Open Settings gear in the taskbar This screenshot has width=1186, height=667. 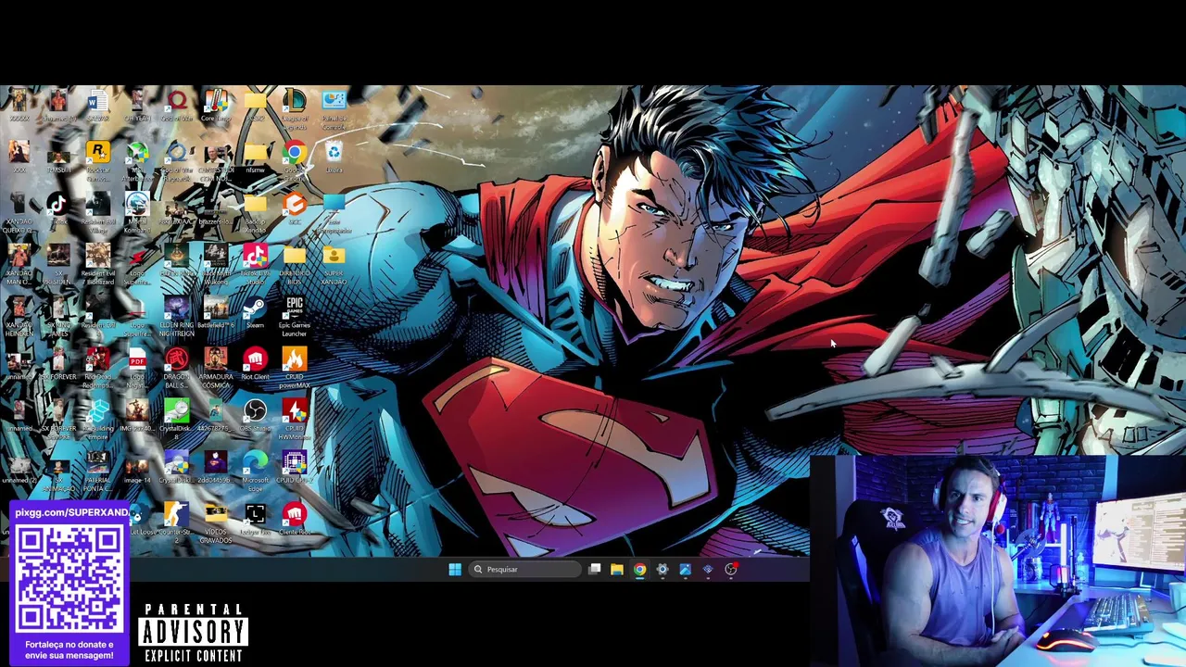tap(662, 570)
